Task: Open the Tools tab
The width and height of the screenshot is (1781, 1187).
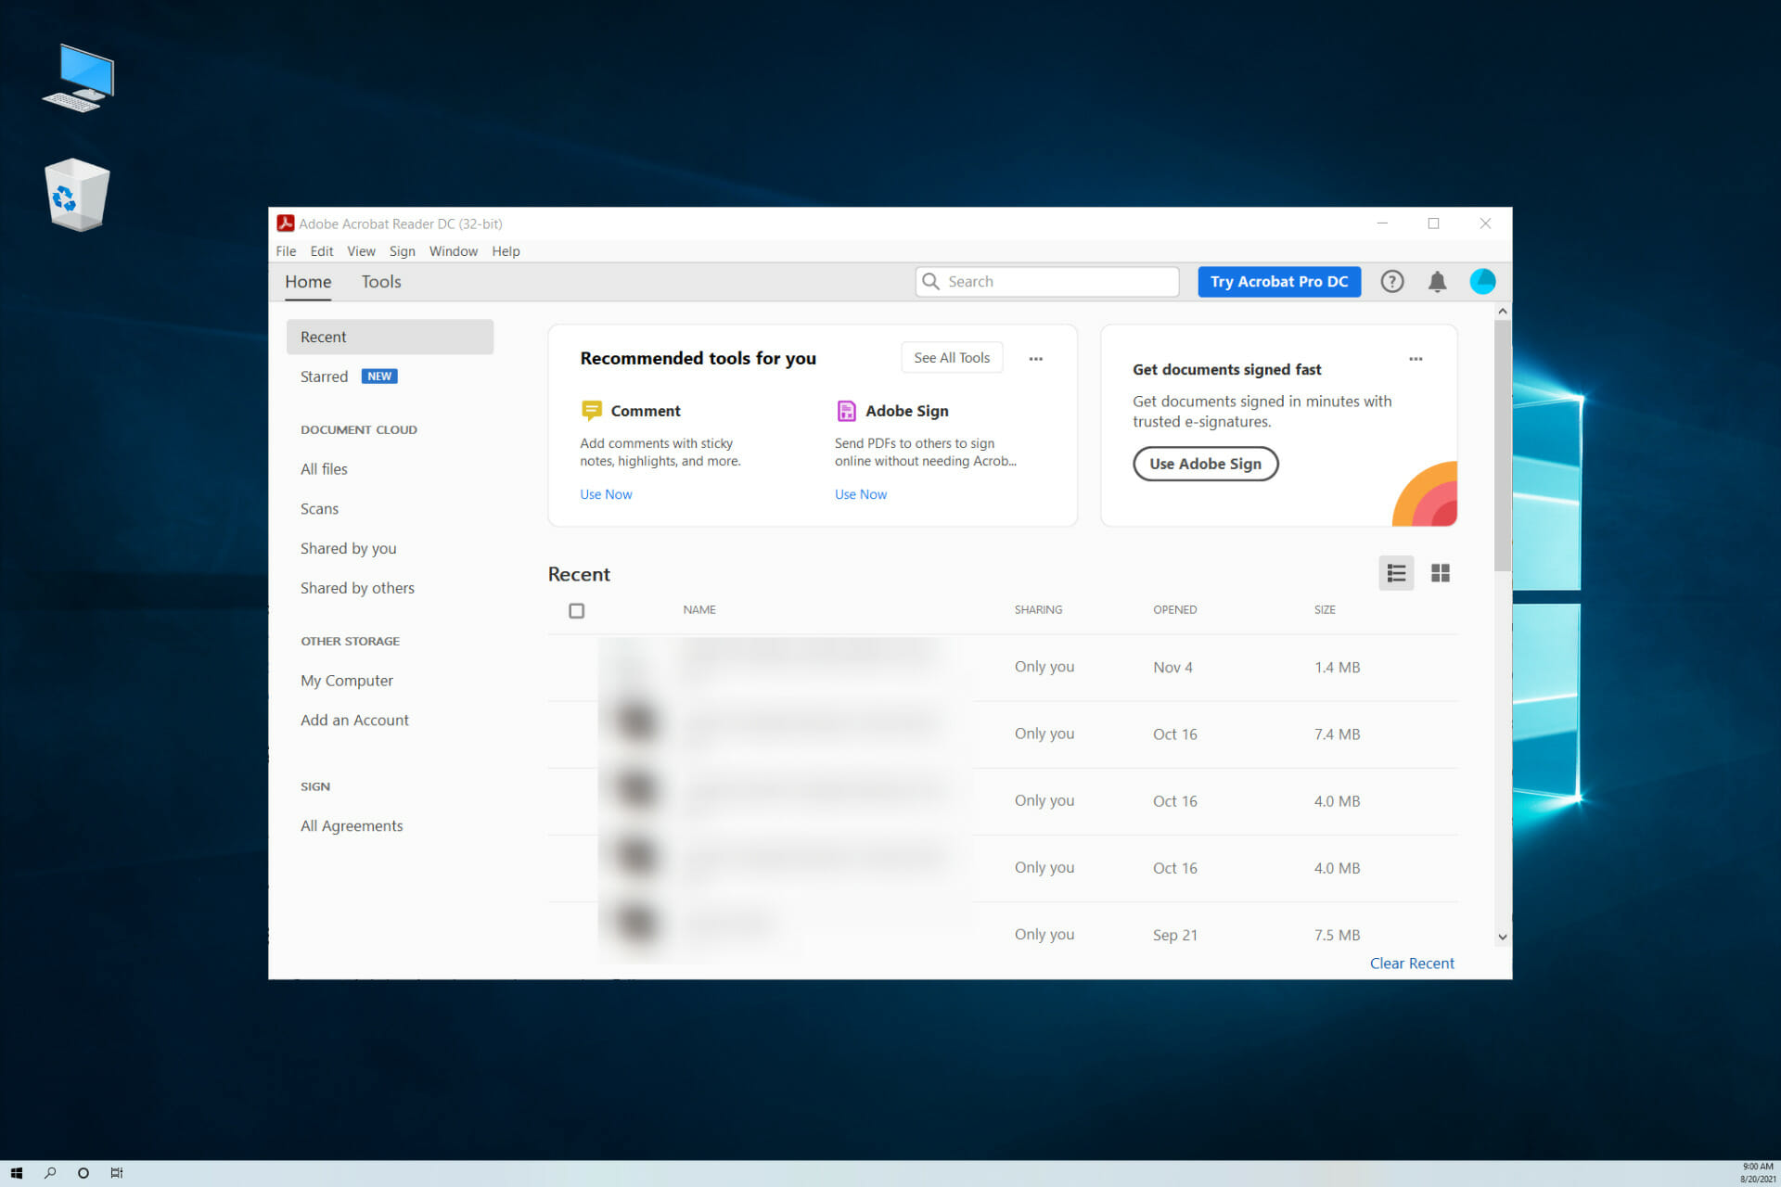Action: 380,281
